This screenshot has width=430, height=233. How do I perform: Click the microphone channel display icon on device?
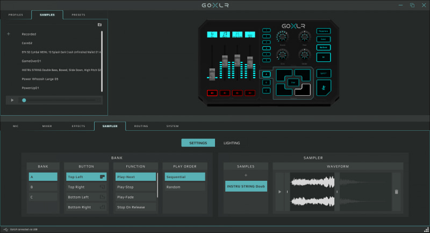(x=212, y=34)
